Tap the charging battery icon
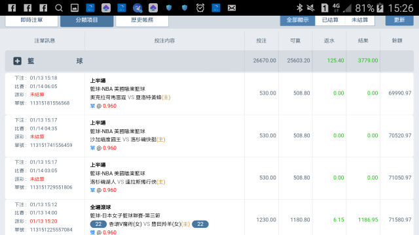Viewport: 419px width, 235px height. 380,8
